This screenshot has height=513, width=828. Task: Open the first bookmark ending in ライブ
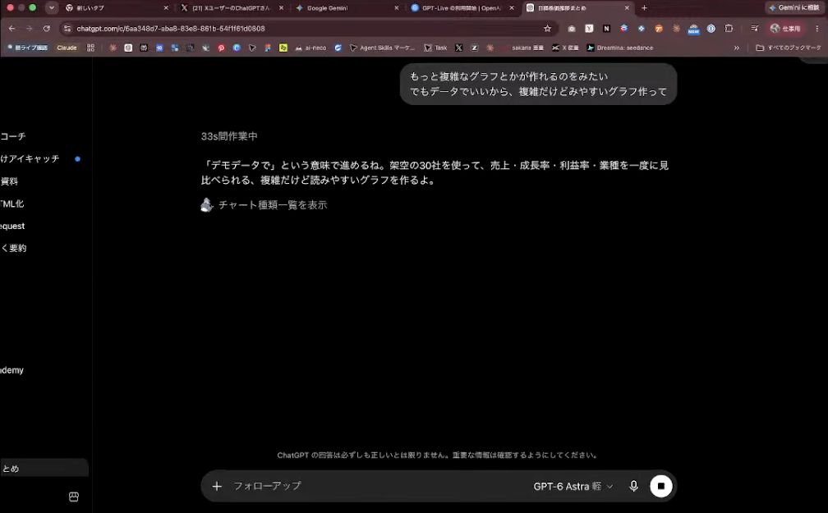pyautogui.click(x=27, y=48)
